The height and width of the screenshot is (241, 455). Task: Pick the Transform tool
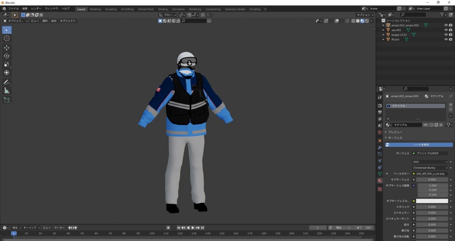point(7,72)
